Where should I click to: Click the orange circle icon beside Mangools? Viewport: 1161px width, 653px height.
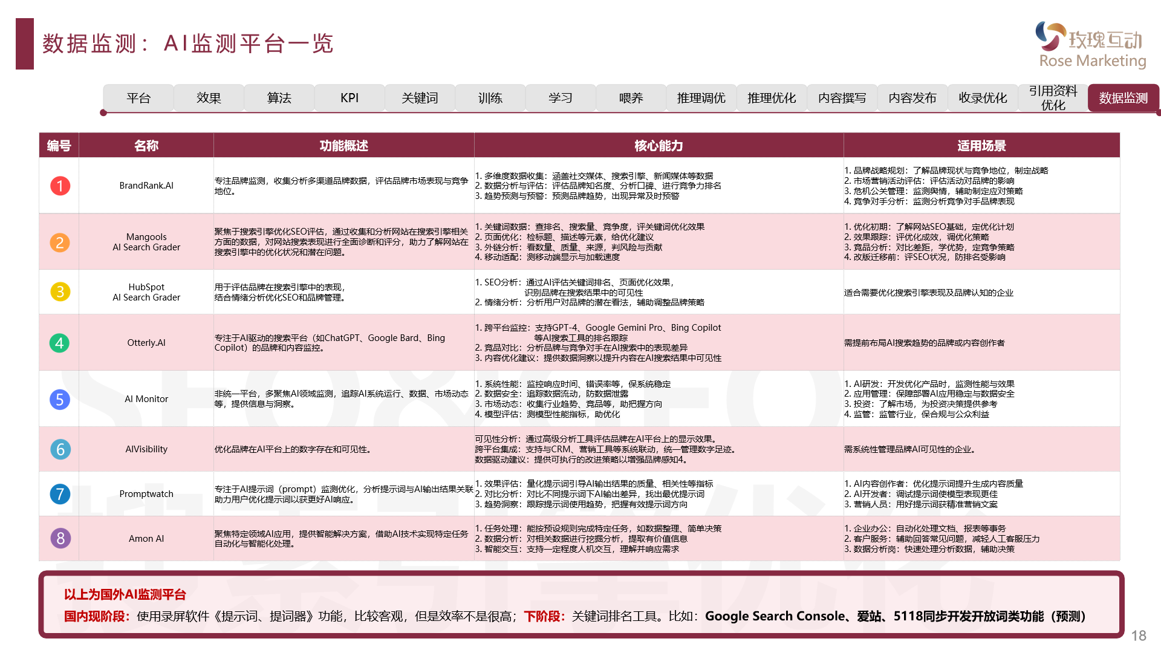click(x=59, y=242)
